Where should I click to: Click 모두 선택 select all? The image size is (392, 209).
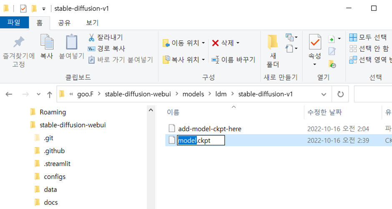point(368,37)
